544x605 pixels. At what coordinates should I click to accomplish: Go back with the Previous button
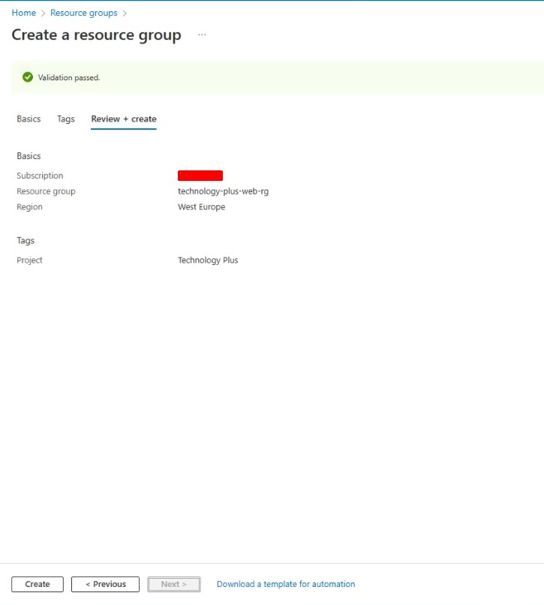click(105, 584)
